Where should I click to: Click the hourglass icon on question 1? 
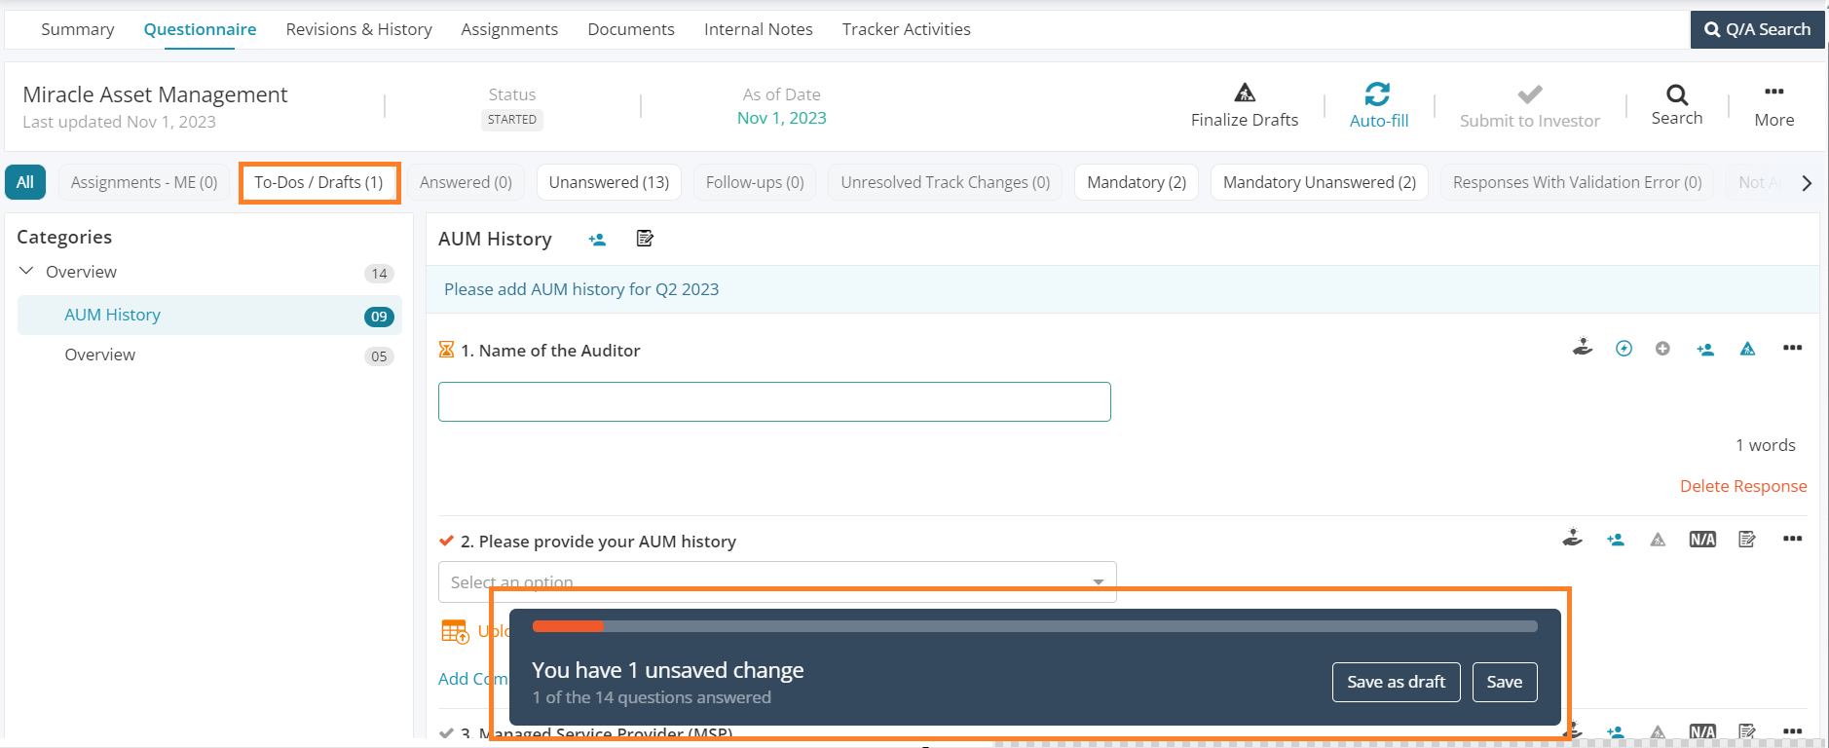pos(446,350)
